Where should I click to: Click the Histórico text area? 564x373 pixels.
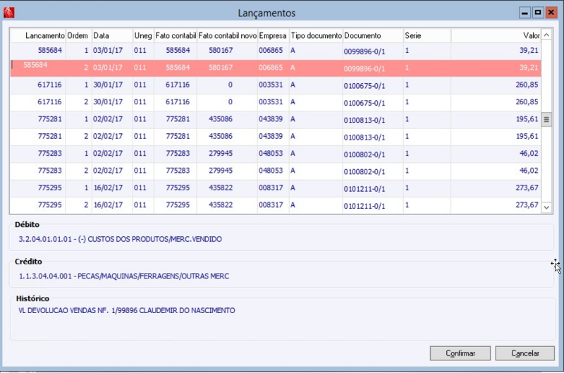click(x=283, y=321)
